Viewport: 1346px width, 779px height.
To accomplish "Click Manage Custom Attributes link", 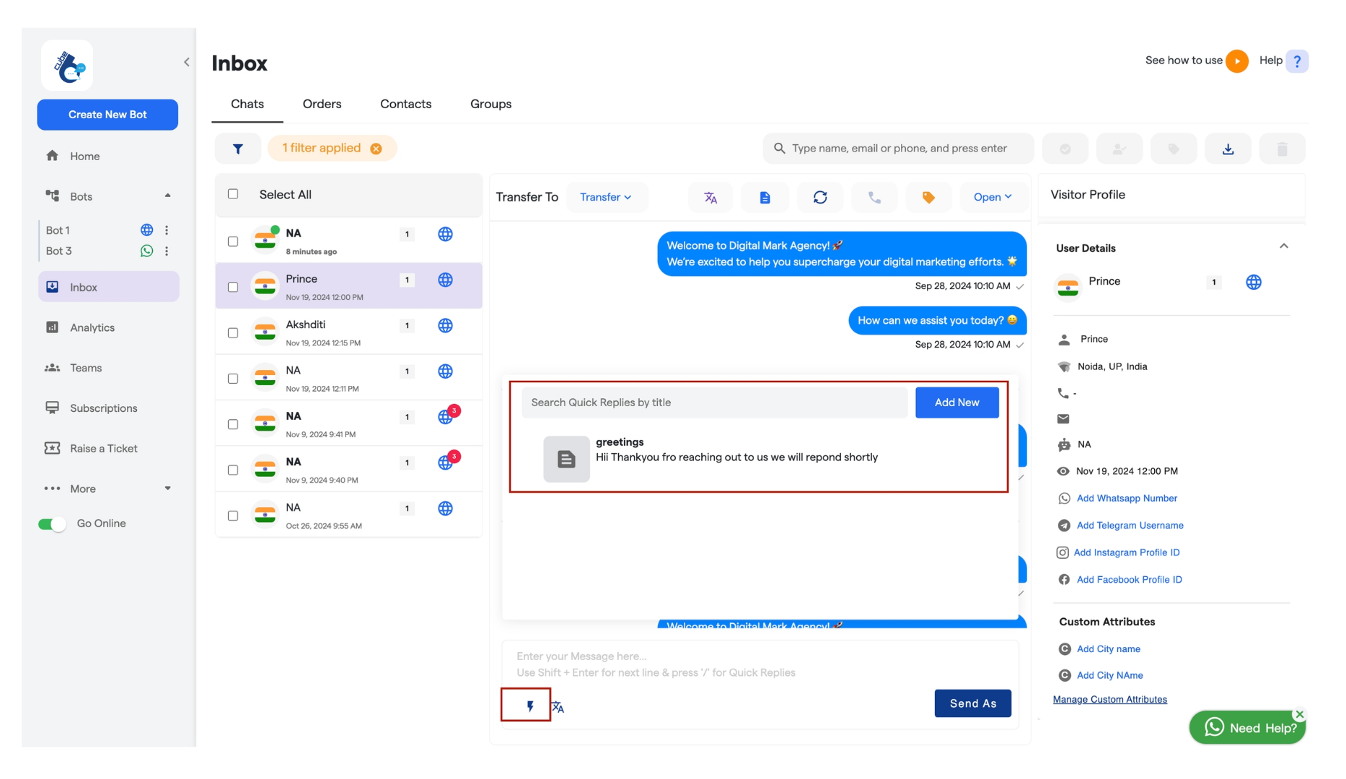I will pos(1109,700).
